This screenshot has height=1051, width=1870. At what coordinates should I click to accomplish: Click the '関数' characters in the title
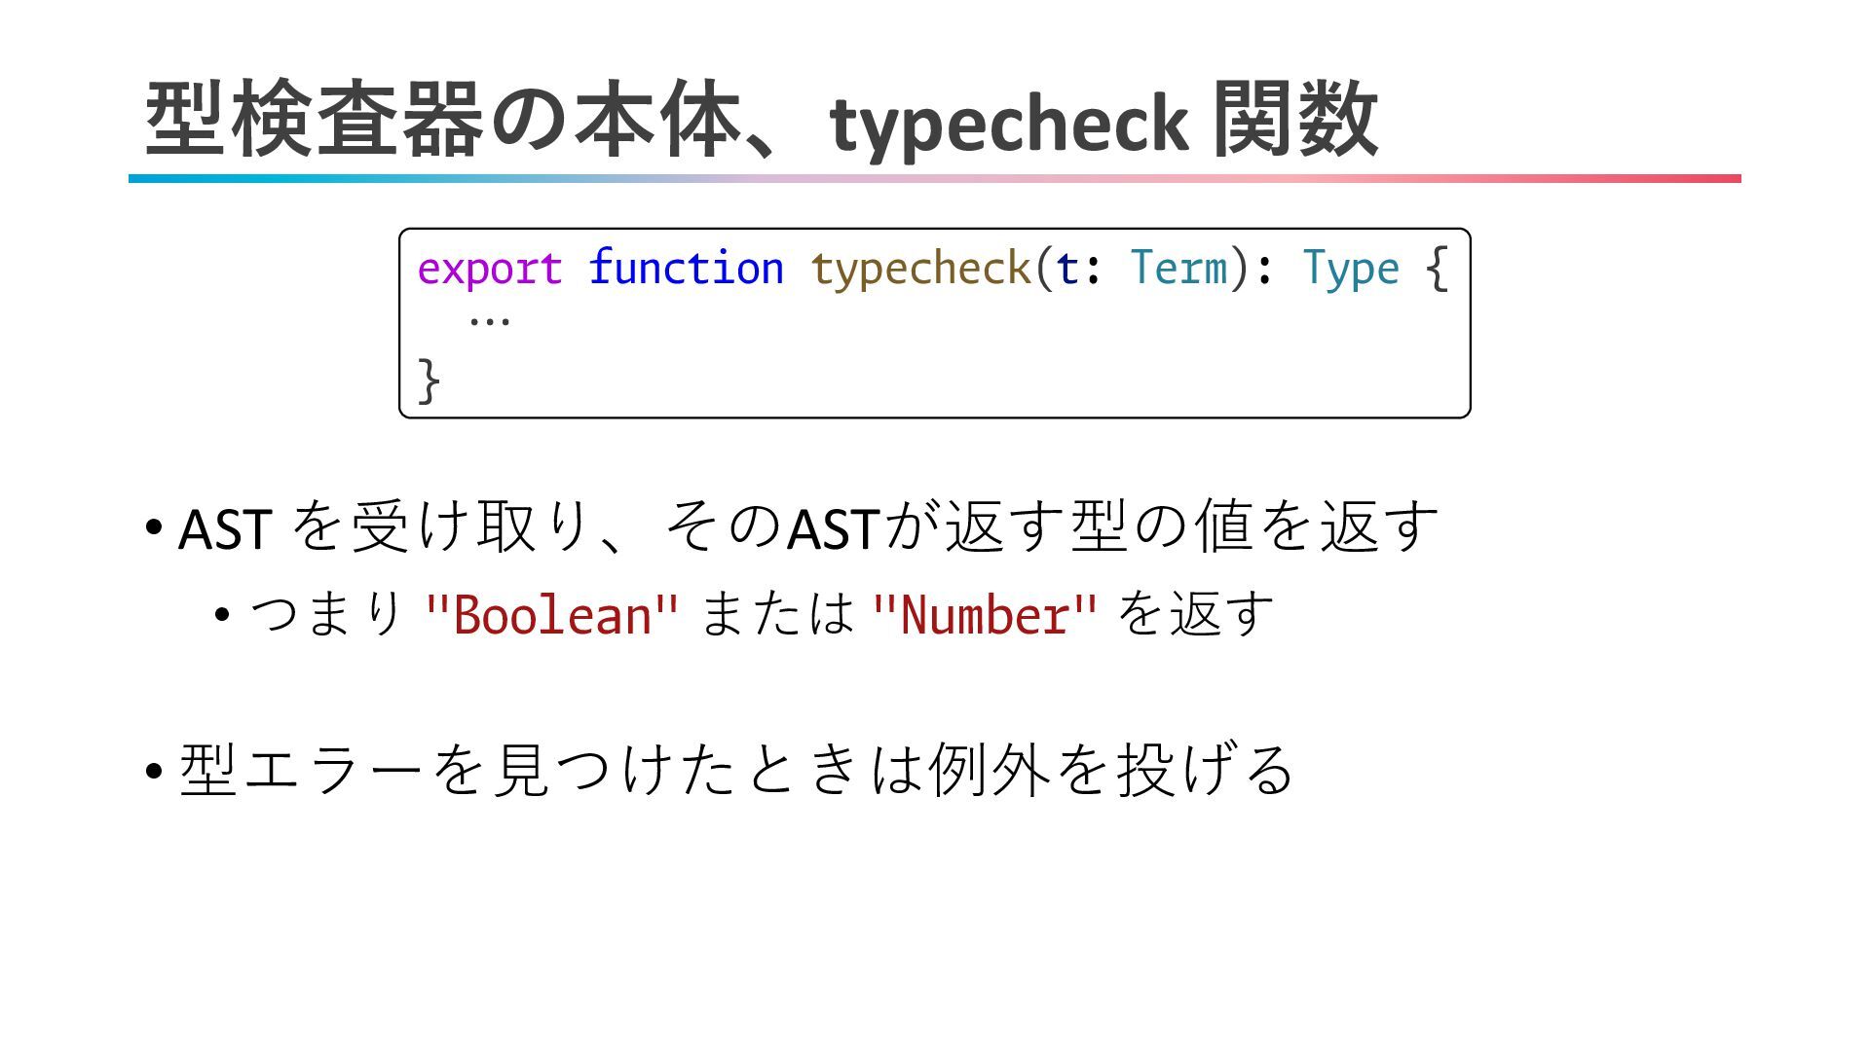(x=1295, y=121)
